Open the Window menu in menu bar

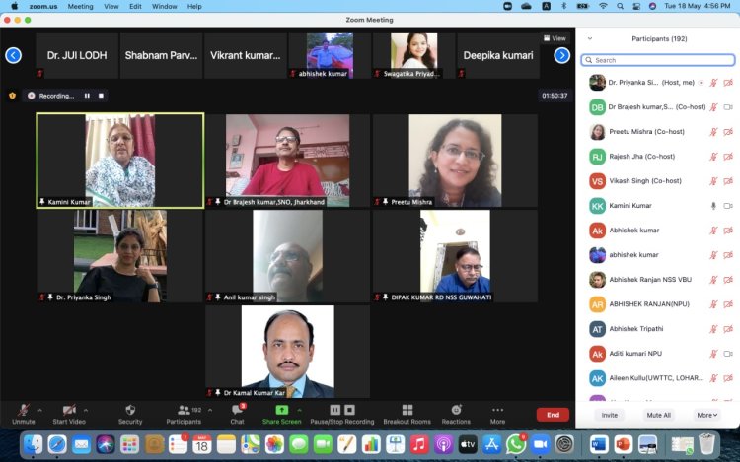tap(165, 6)
